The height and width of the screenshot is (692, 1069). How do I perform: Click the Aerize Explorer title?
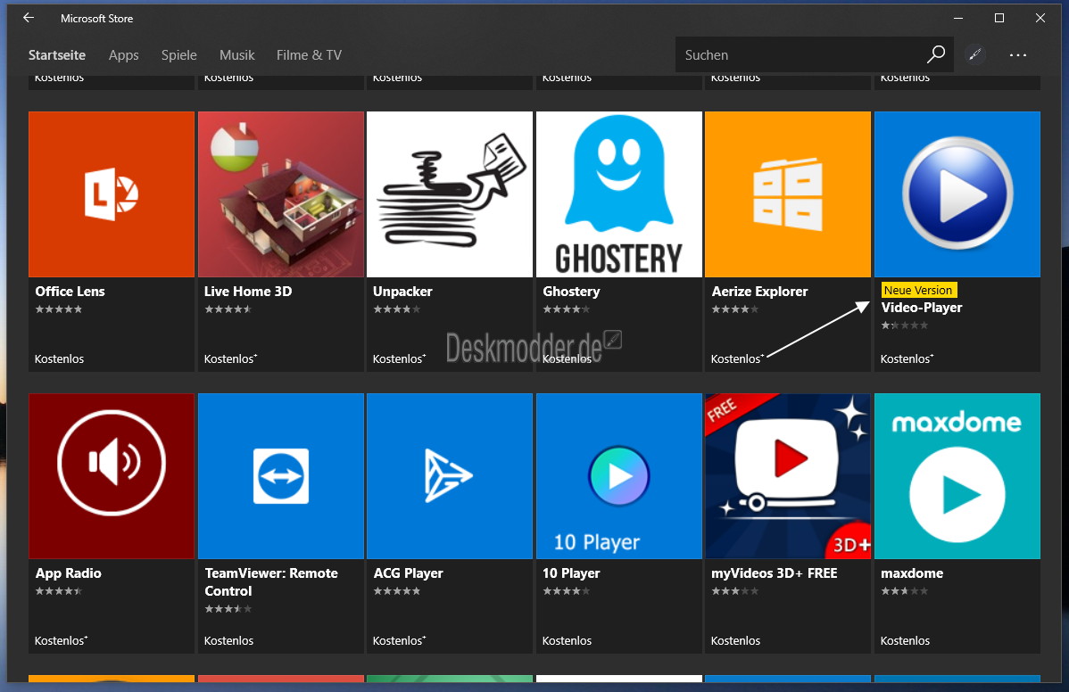pyautogui.click(x=759, y=292)
